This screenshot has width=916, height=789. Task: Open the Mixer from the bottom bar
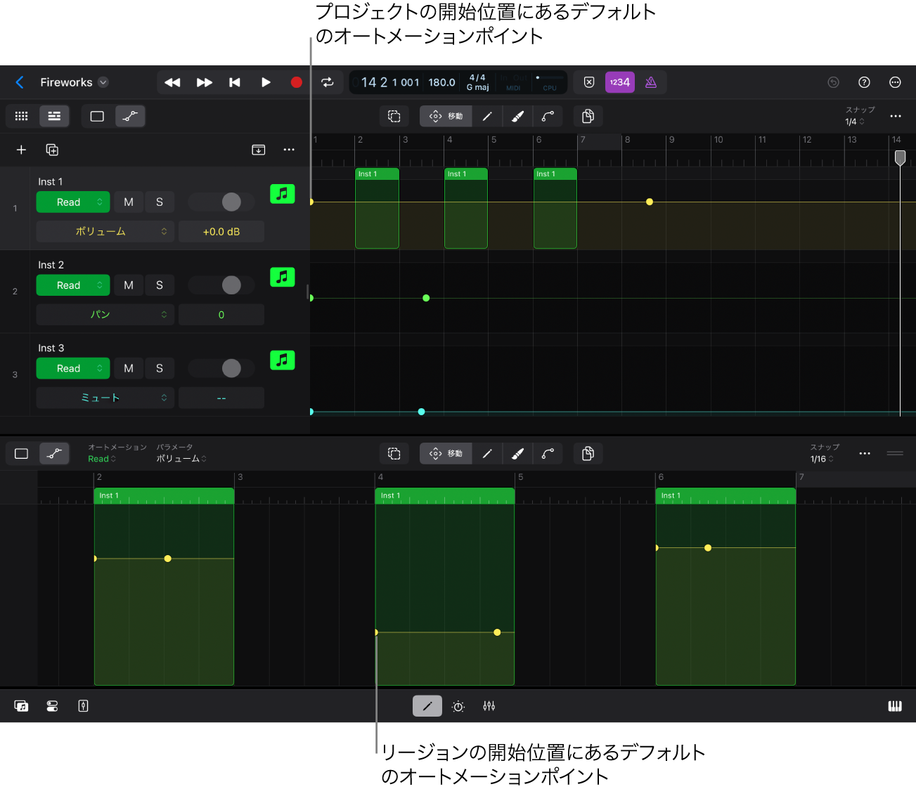pos(489,706)
